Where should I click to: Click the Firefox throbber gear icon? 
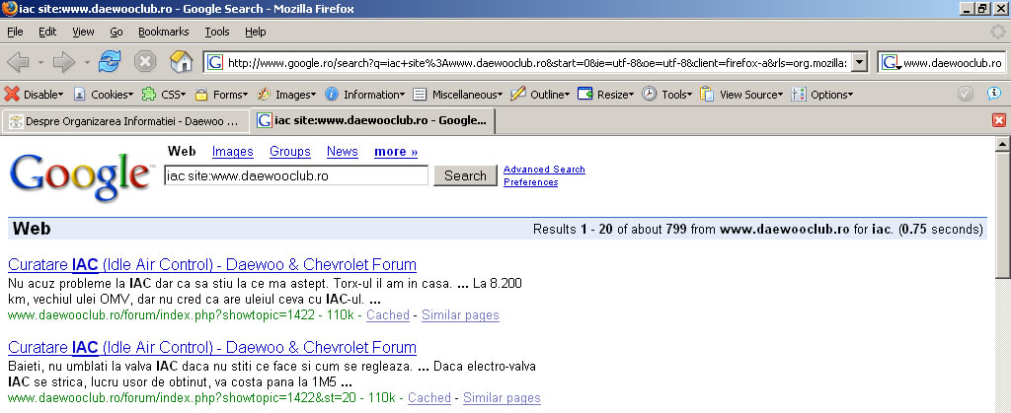coord(998,32)
